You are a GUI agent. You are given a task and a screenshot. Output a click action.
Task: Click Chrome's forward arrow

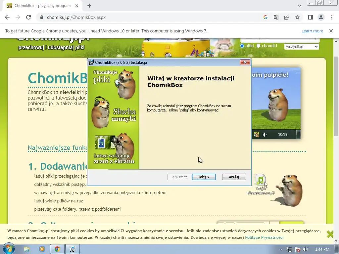(18, 17)
